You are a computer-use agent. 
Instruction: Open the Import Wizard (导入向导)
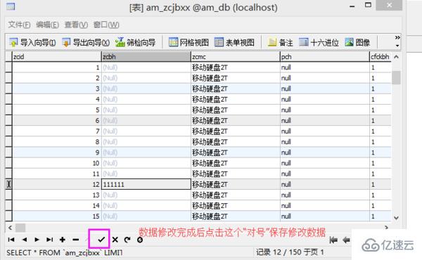point(32,42)
